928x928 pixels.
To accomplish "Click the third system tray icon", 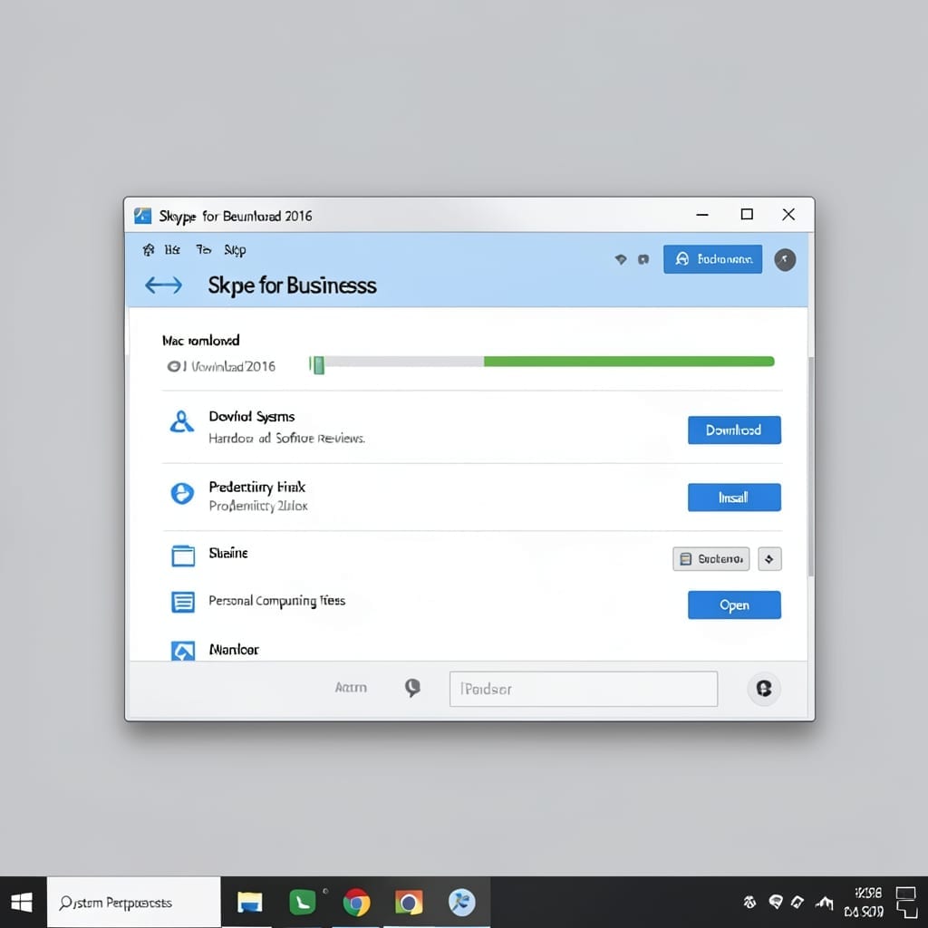I will [x=797, y=902].
